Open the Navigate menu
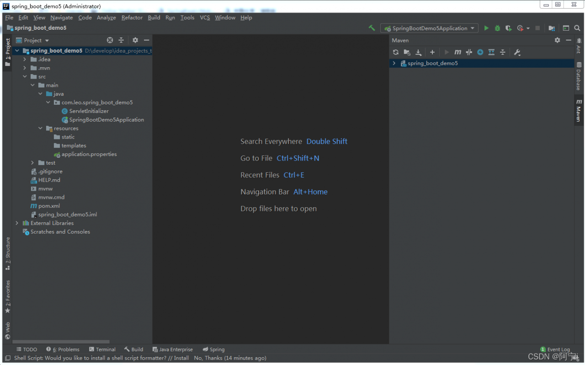This screenshot has width=585, height=365. click(x=62, y=17)
